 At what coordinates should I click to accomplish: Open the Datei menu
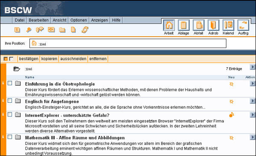20,20
